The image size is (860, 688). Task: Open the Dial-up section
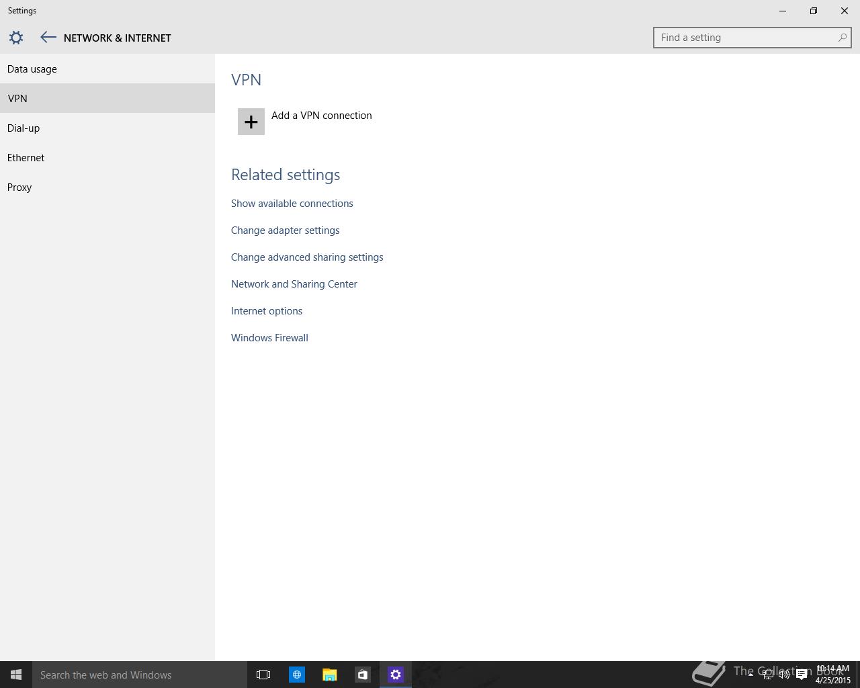click(107, 128)
